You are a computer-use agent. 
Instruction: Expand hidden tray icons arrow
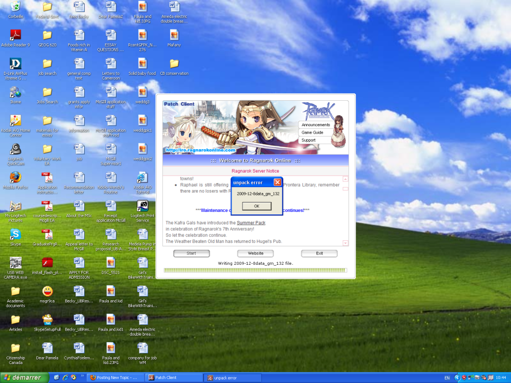[457, 378]
